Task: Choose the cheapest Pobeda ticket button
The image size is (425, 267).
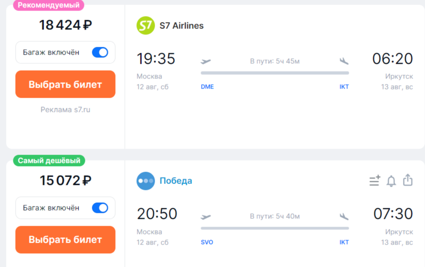Action: pos(65,239)
